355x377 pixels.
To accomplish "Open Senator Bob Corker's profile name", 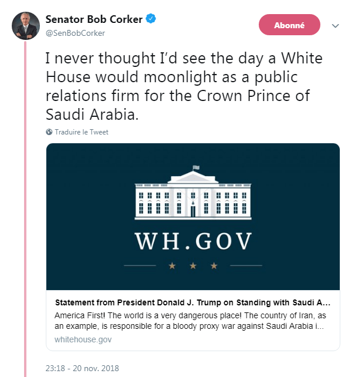I will pos(94,19).
